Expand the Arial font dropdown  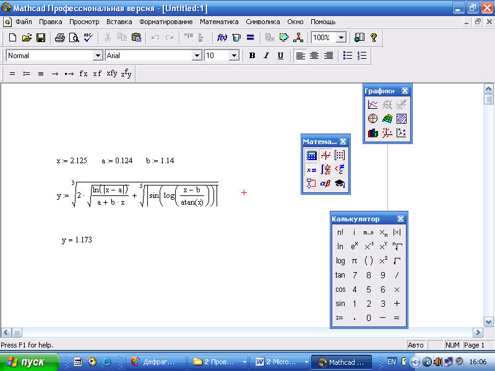pos(197,56)
